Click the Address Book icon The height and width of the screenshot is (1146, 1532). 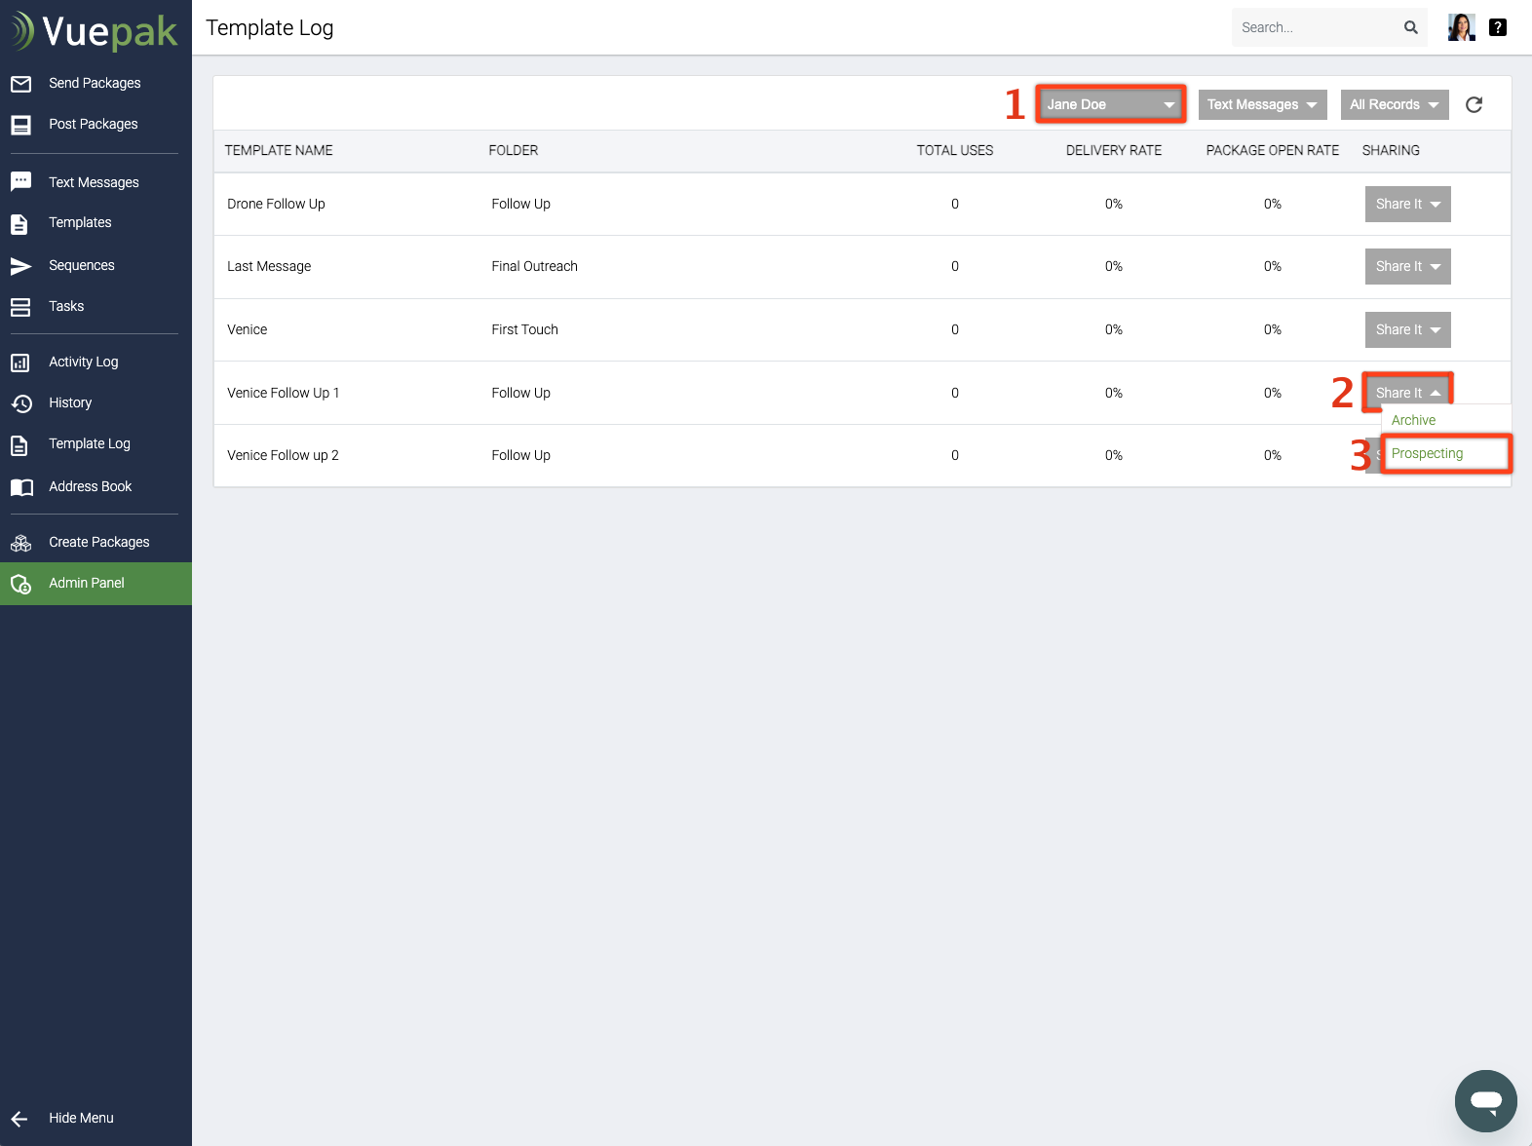20,487
